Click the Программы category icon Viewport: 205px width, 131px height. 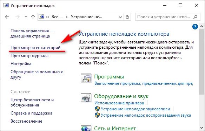tap(86, 78)
